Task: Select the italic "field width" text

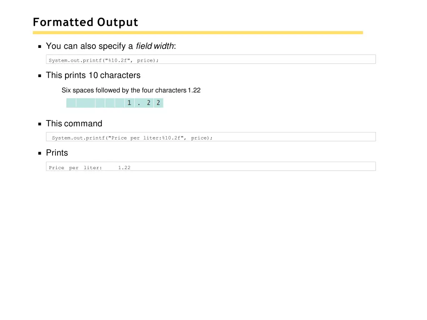Action: 155,46
